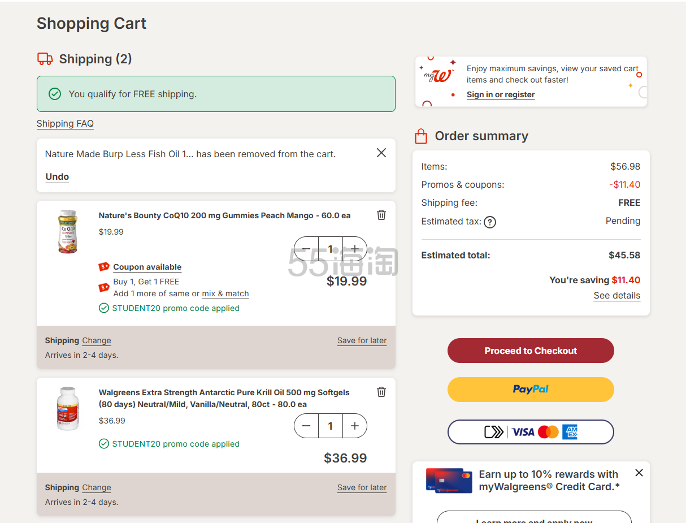The image size is (686, 523).
Task: Increase quantity of Walgreens Krill Oil
Action: [x=355, y=426]
